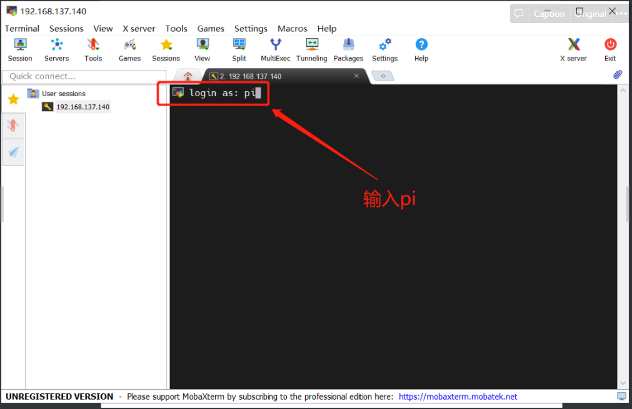This screenshot has width=632, height=409.
Task: Click the key icon beside 192.168.137.140 session
Action: tap(48, 107)
